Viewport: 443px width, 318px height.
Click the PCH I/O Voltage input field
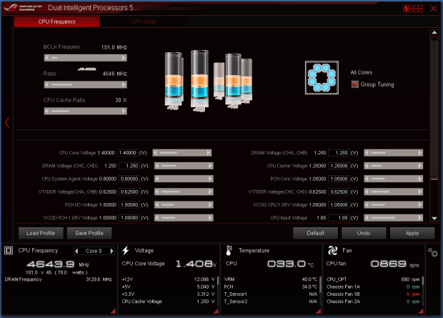point(129,204)
